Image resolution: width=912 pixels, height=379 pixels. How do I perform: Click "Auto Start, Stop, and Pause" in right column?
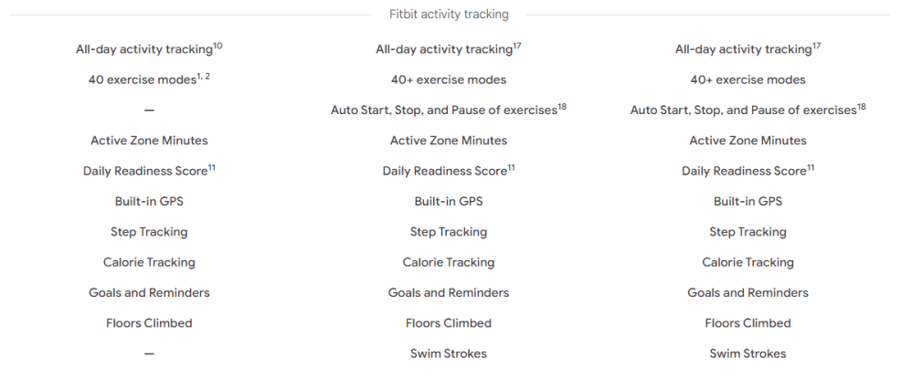coord(742,111)
